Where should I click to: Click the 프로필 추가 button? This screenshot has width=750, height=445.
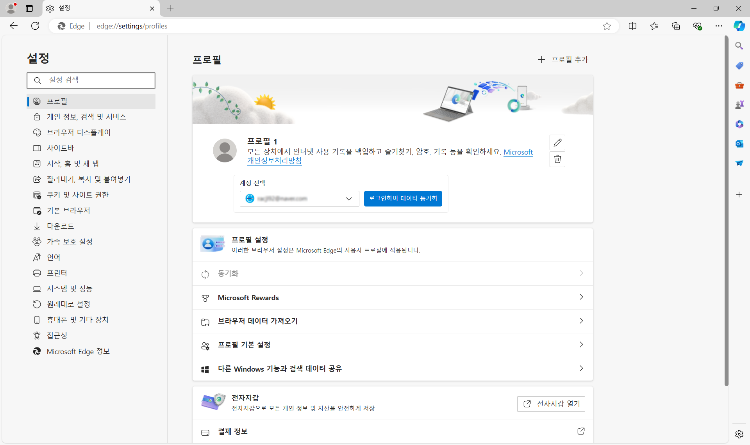pyautogui.click(x=563, y=60)
